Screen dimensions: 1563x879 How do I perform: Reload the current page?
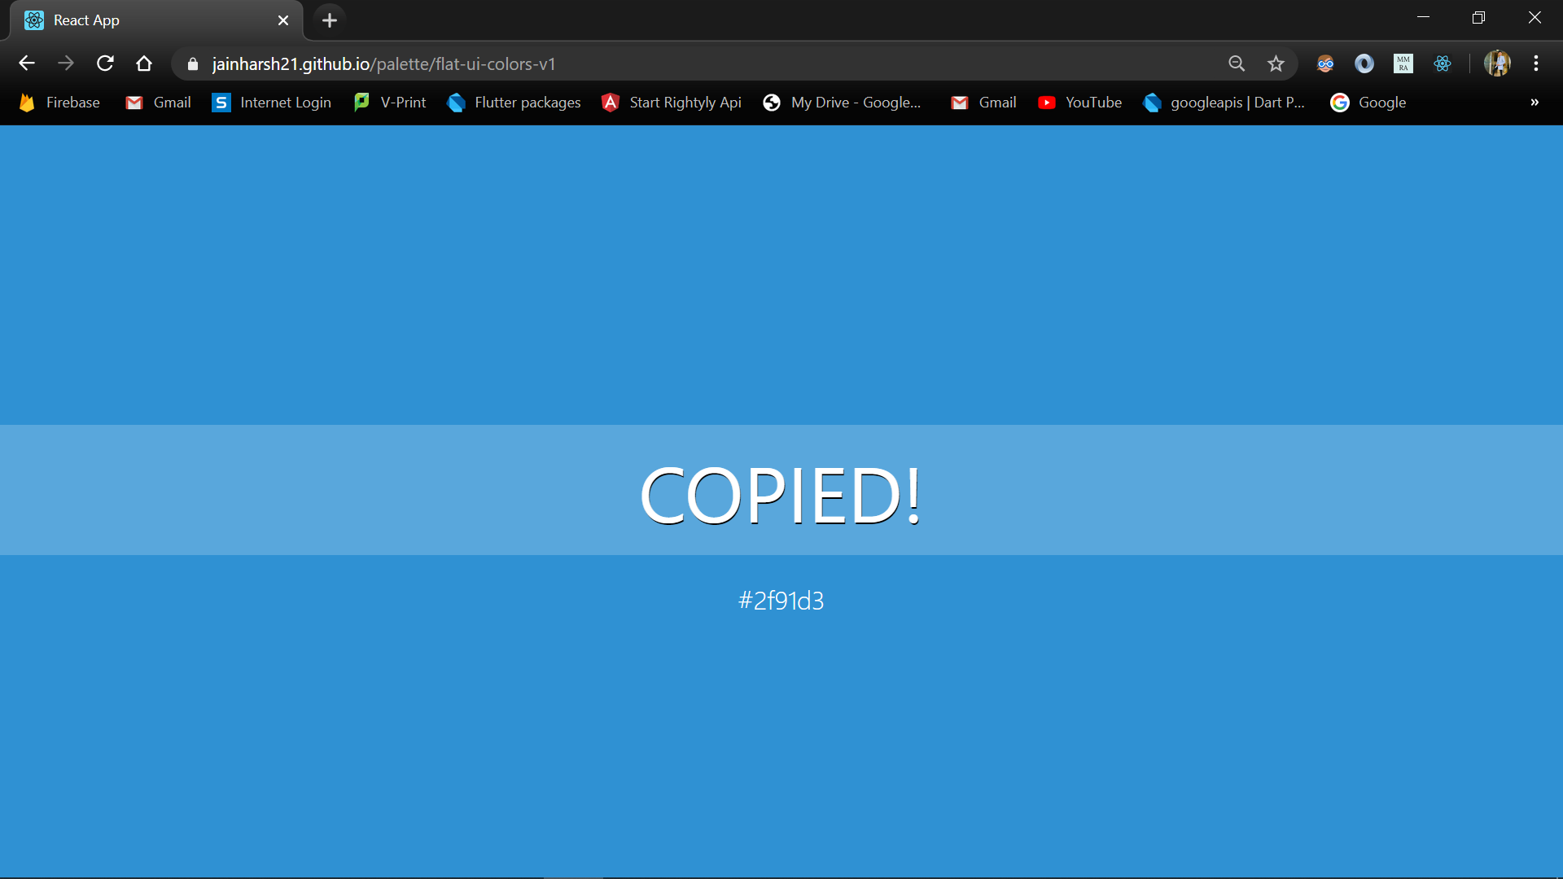105,63
